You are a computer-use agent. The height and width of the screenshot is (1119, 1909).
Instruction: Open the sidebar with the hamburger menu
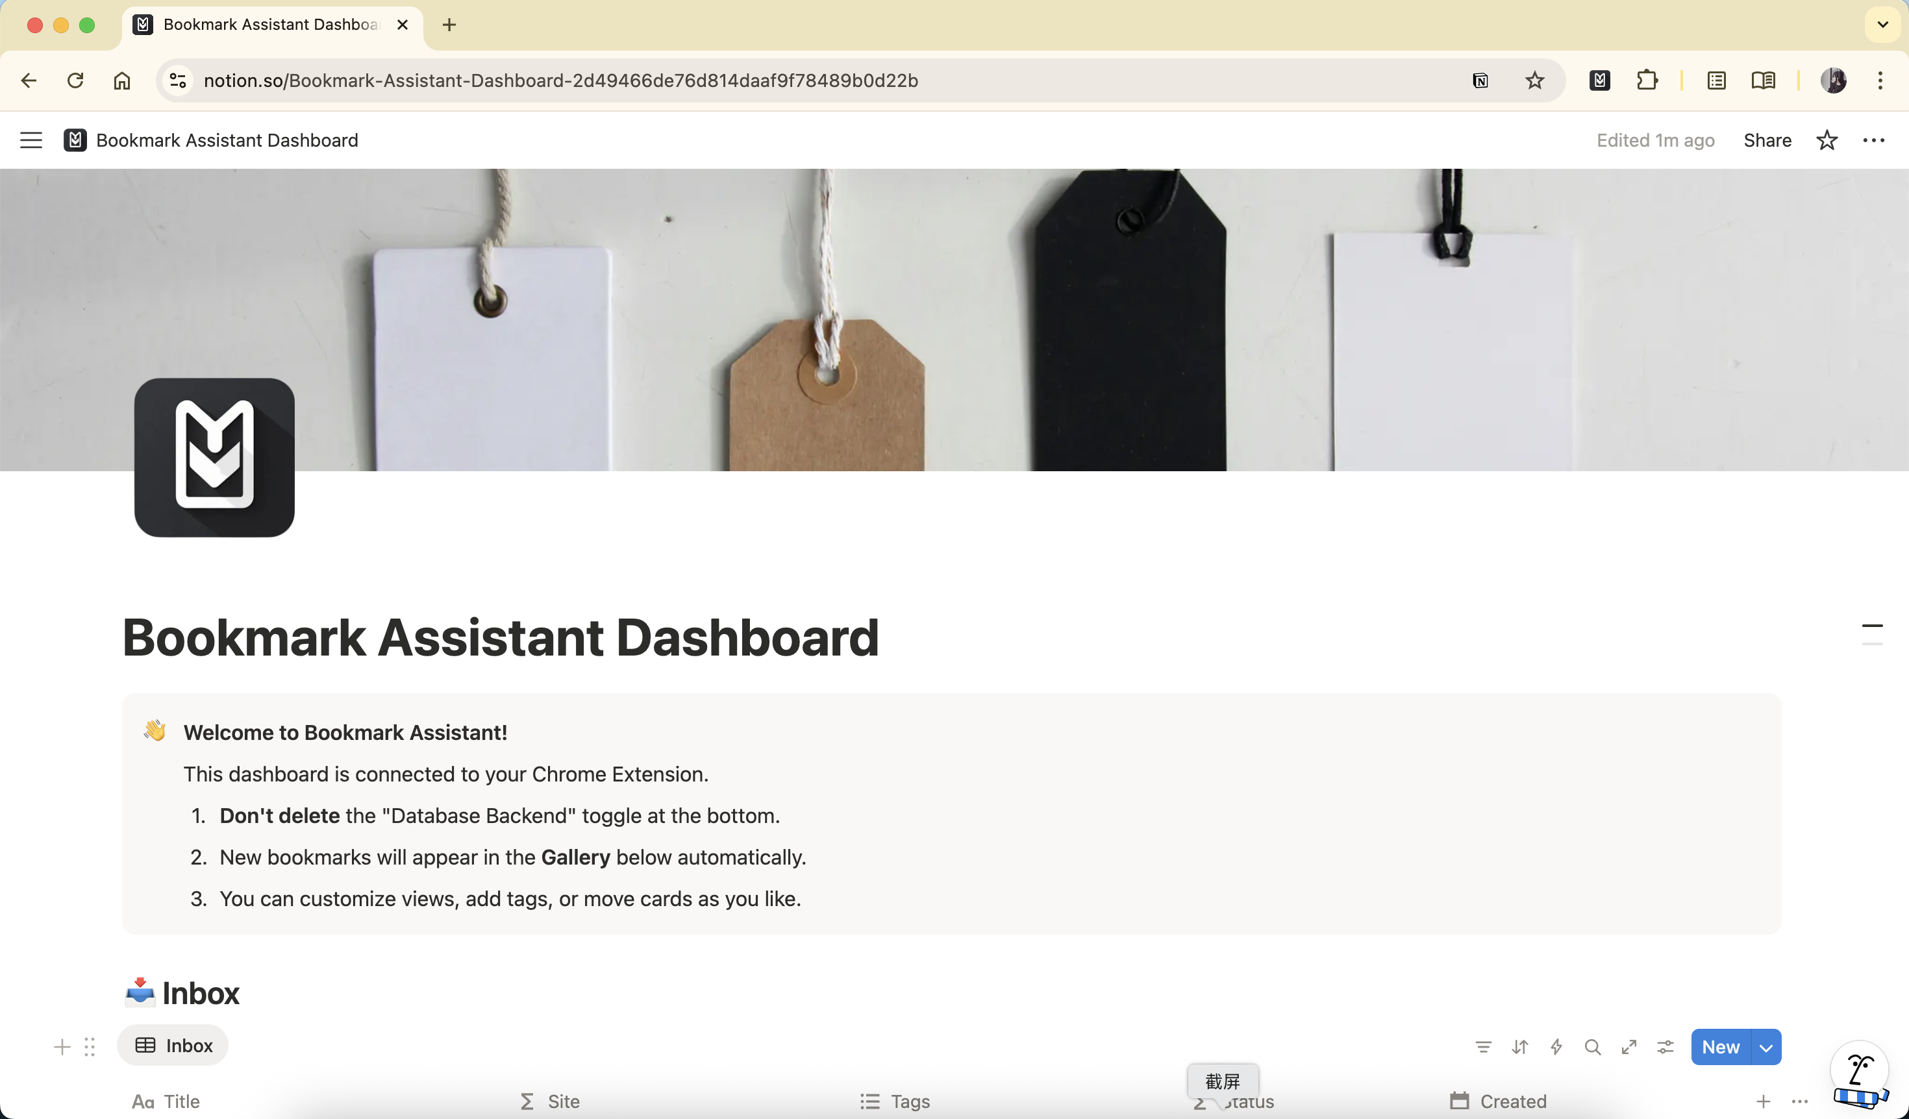[x=31, y=140]
